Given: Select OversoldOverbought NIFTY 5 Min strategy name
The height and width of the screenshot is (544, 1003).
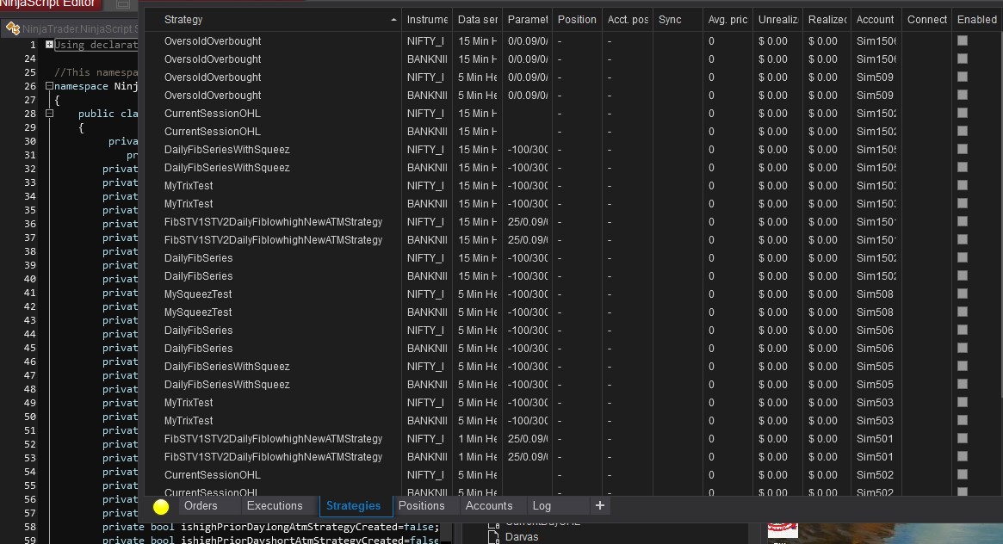Looking at the screenshot, I should [213, 77].
